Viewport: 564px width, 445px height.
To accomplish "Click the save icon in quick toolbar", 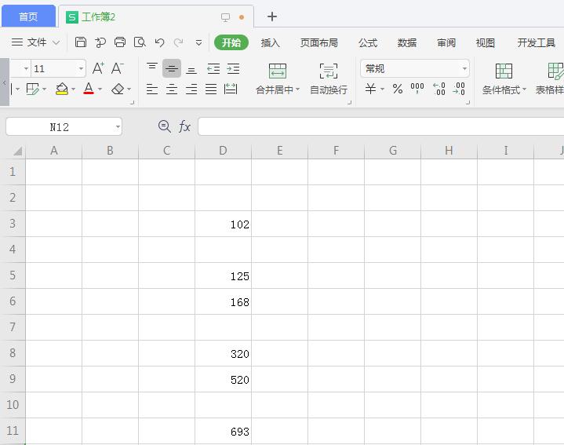I will click(81, 42).
